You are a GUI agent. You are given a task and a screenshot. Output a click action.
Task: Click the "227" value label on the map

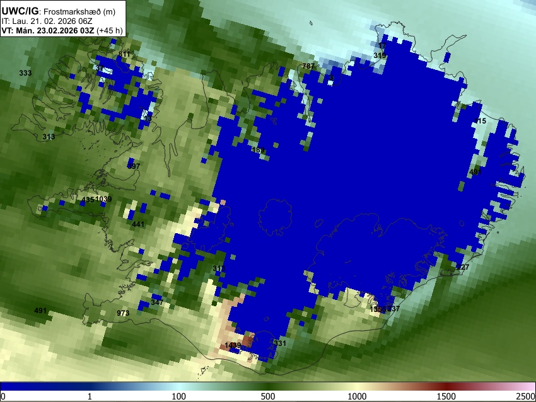(463, 267)
